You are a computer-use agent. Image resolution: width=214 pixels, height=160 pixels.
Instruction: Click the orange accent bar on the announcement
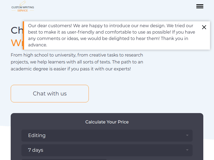pos(24,35)
